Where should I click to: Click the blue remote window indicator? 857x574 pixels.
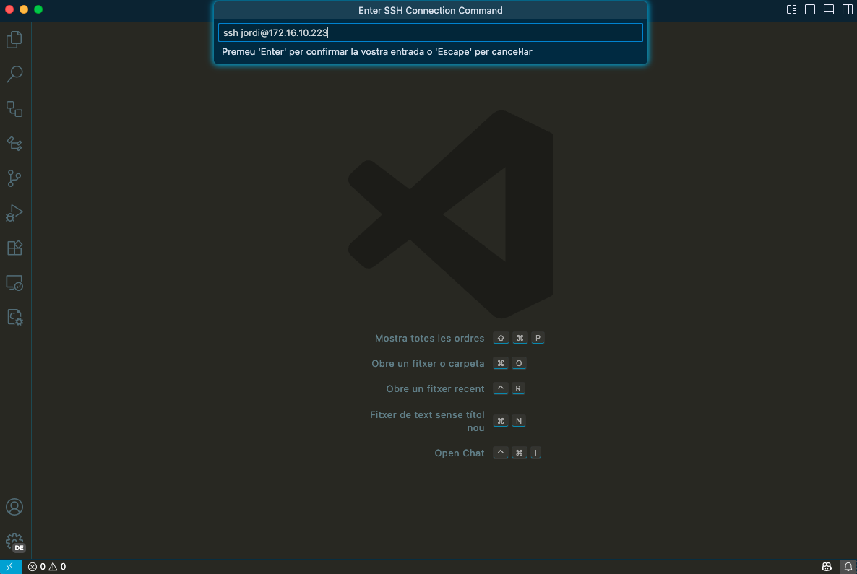[10, 566]
